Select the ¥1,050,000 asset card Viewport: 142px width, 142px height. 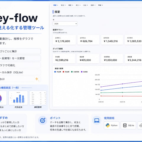point(112,59)
